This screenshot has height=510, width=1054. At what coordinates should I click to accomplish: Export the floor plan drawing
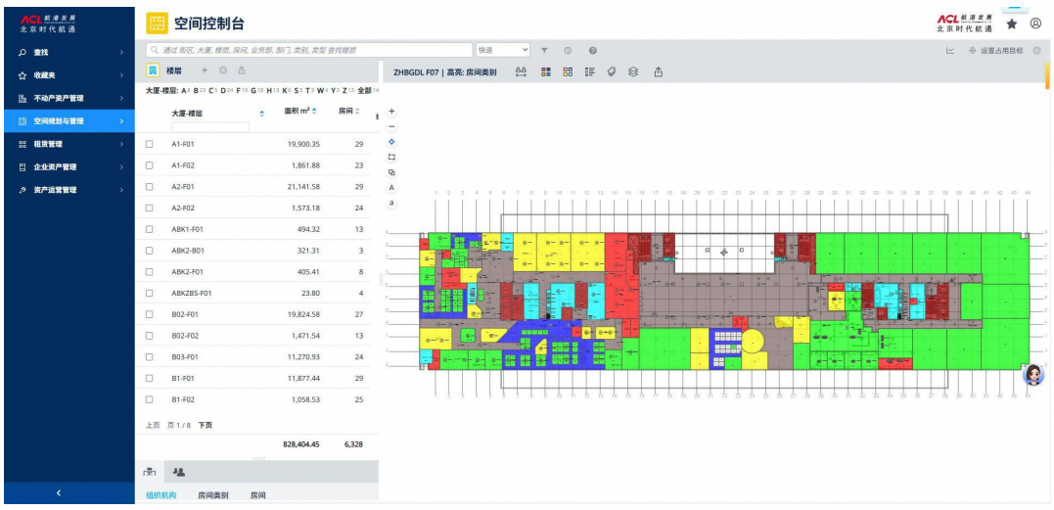point(658,71)
